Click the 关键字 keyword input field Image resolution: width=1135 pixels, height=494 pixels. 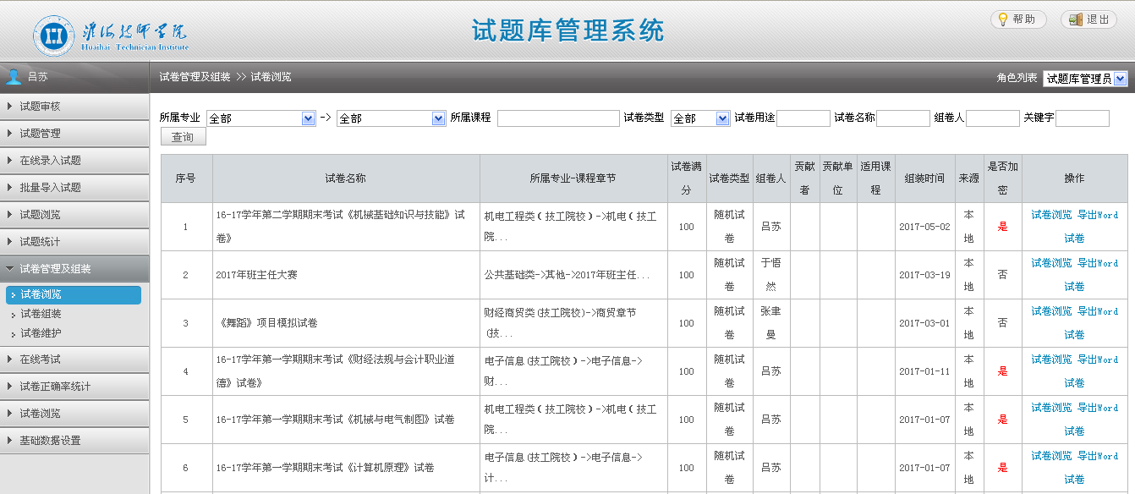tap(1082, 118)
